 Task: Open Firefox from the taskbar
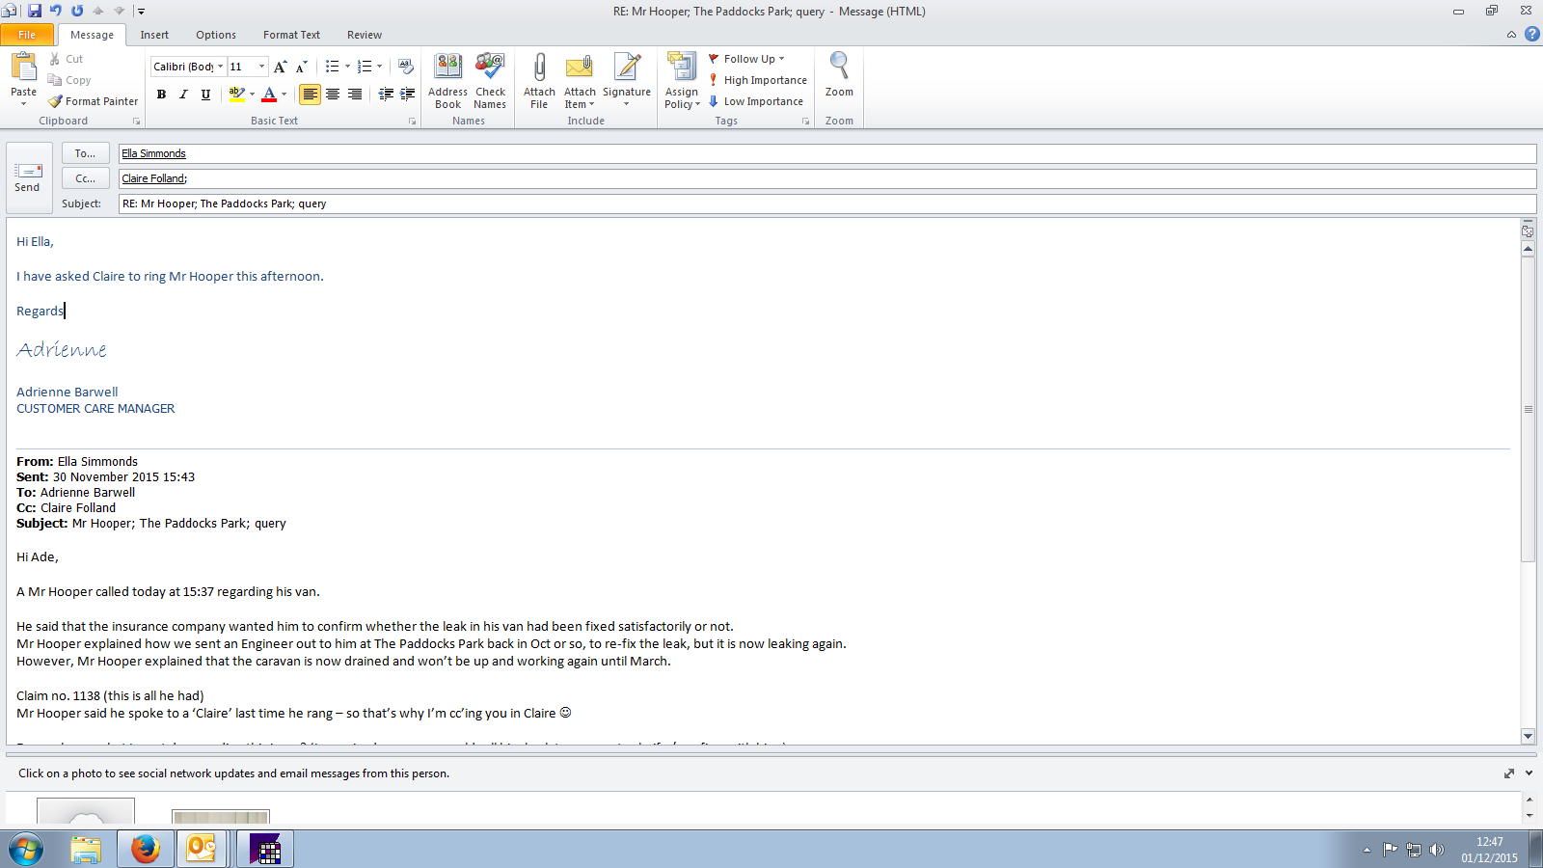click(145, 849)
